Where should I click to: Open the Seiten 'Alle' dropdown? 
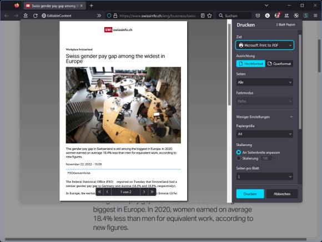[265, 82]
